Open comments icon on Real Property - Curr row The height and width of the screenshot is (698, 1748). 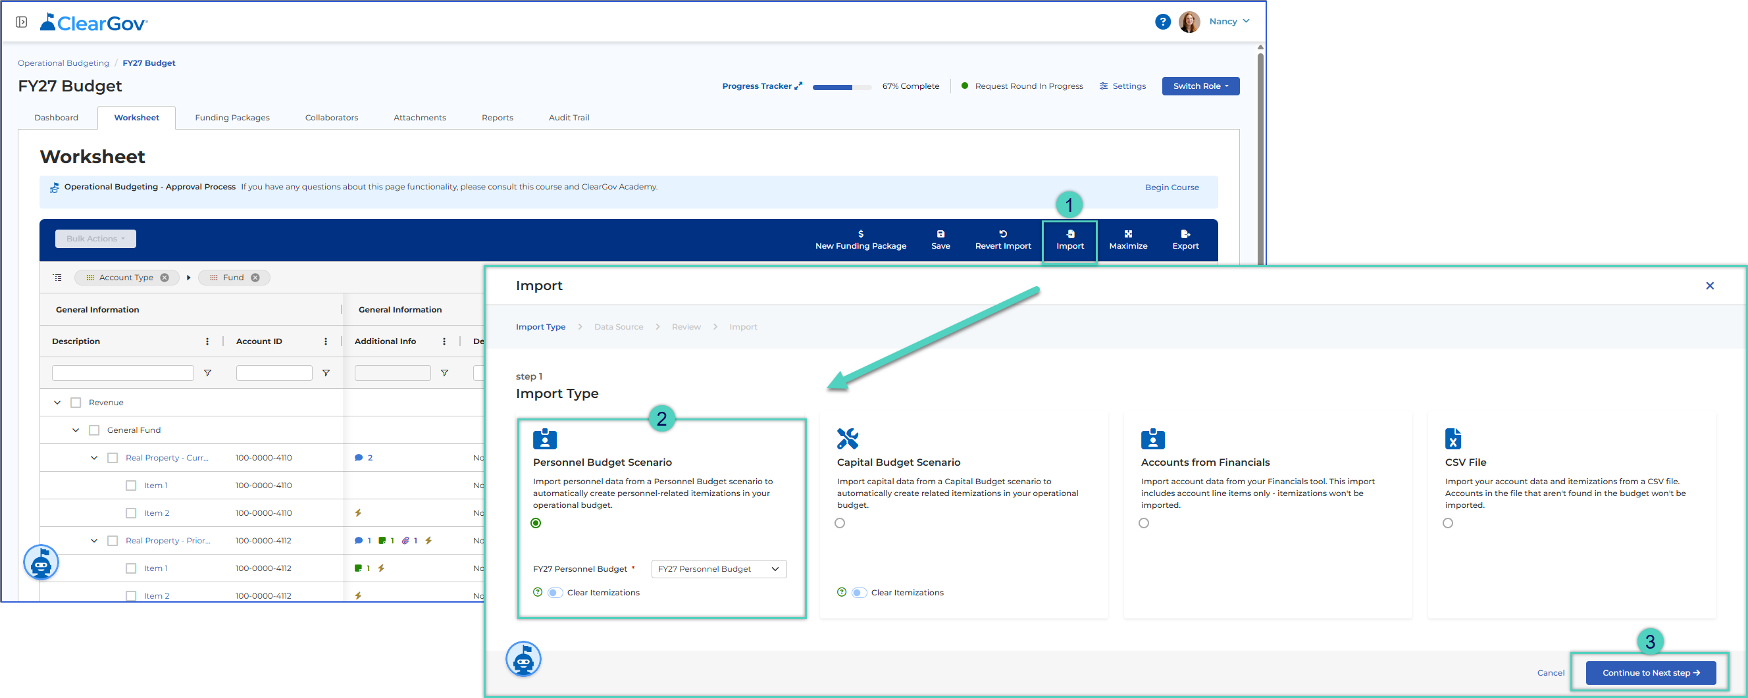point(358,458)
